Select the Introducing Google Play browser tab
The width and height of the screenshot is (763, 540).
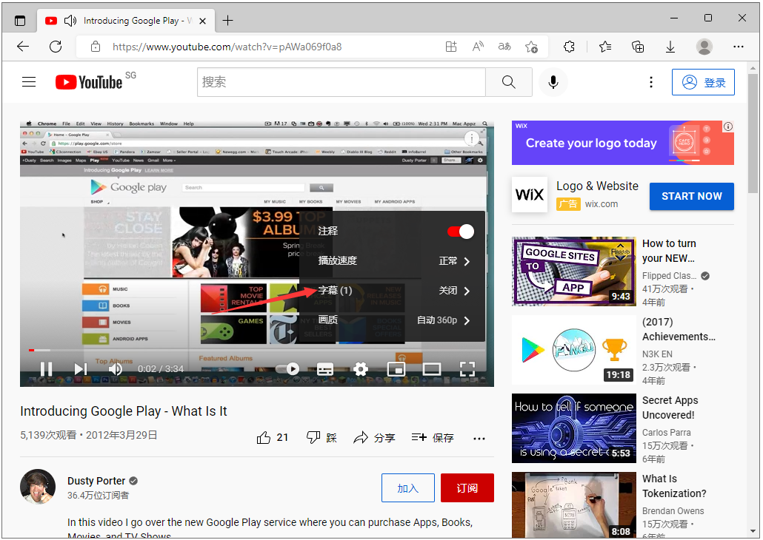tap(124, 21)
